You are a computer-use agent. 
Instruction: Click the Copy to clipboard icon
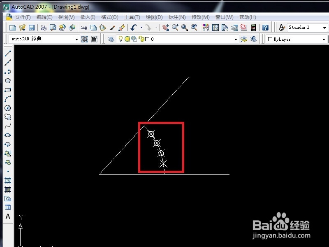pyautogui.click(x=93, y=28)
